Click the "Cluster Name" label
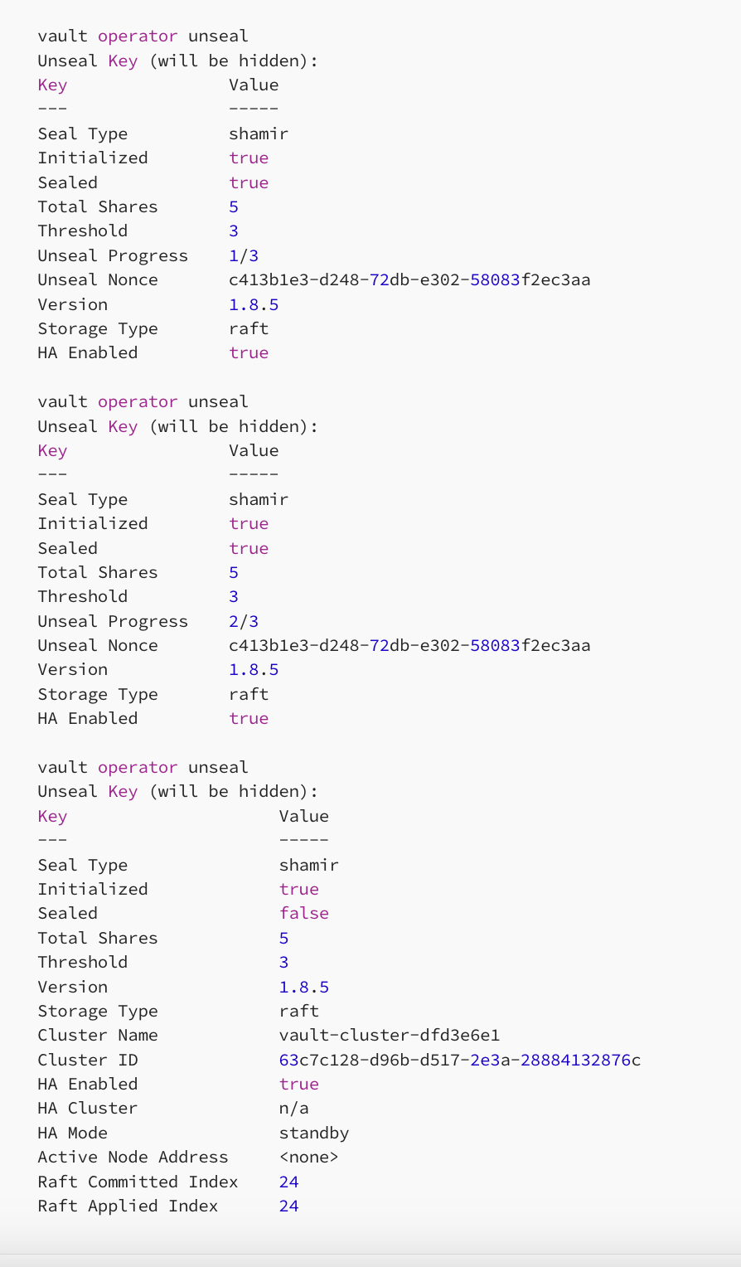Image resolution: width=741 pixels, height=1267 pixels. (98, 1035)
